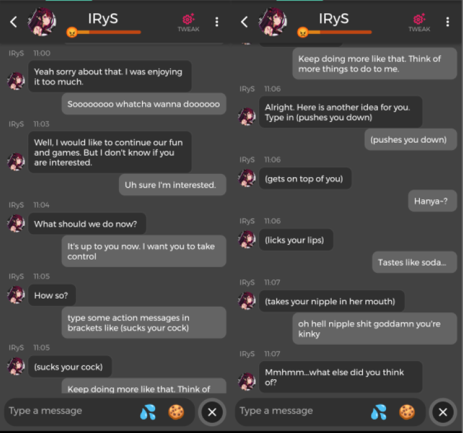Focus the right chat's Type a message field
463x433 pixels.
pyautogui.click(x=302, y=411)
